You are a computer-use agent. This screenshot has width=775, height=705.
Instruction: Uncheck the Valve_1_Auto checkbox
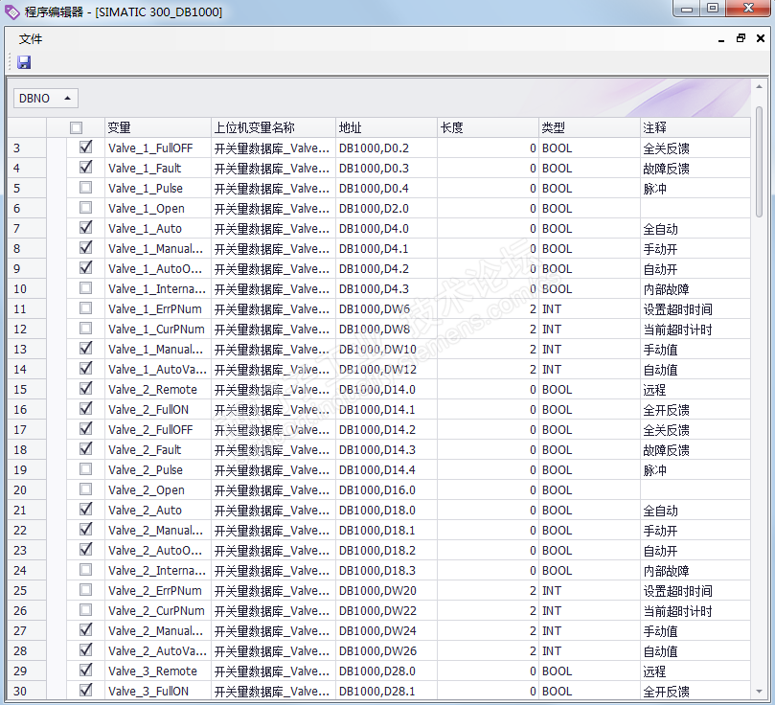point(86,228)
